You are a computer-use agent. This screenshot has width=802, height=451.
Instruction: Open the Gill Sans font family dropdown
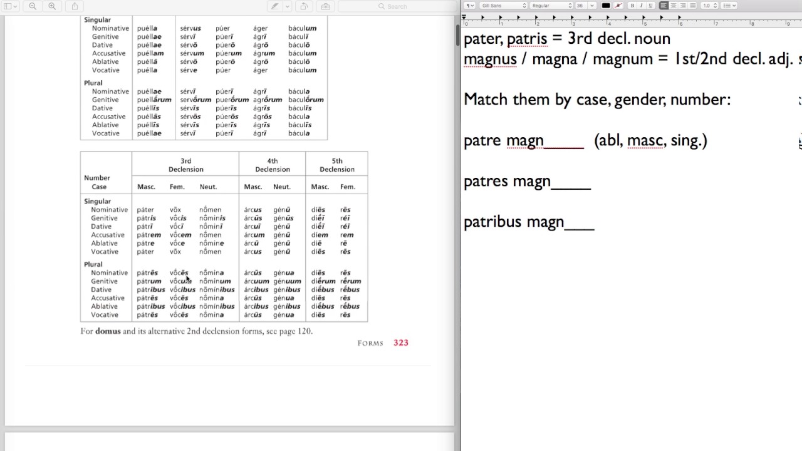[504, 6]
